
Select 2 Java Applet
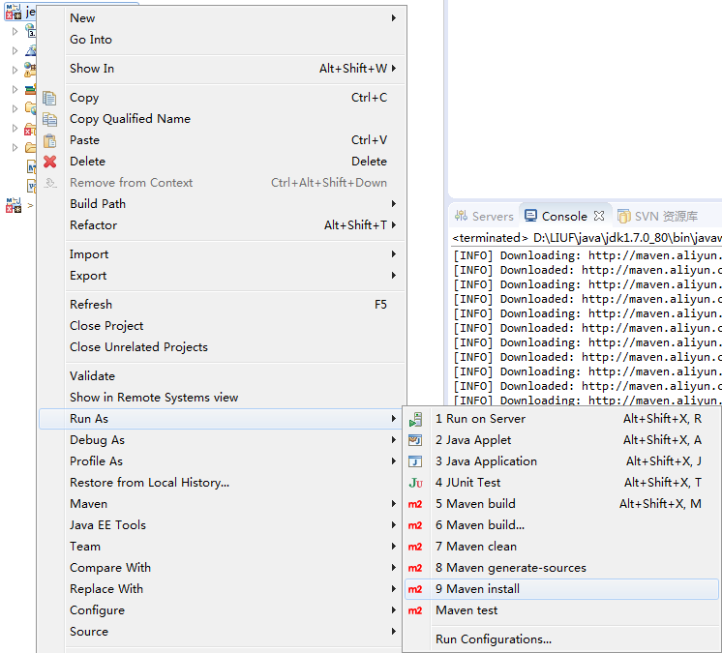pyautogui.click(x=561, y=440)
